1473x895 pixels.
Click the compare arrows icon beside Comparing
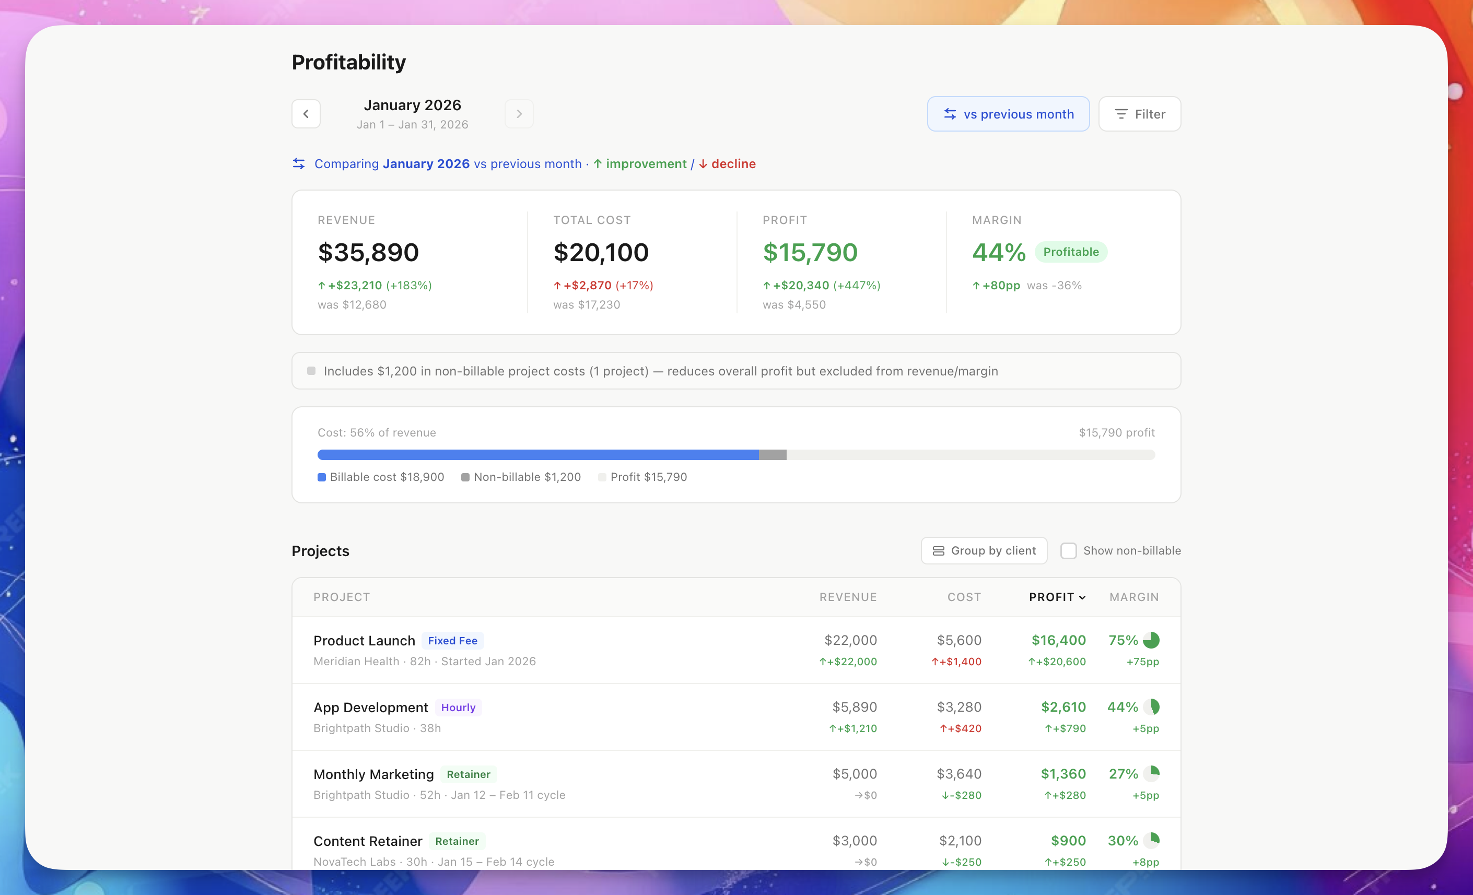pos(299,164)
